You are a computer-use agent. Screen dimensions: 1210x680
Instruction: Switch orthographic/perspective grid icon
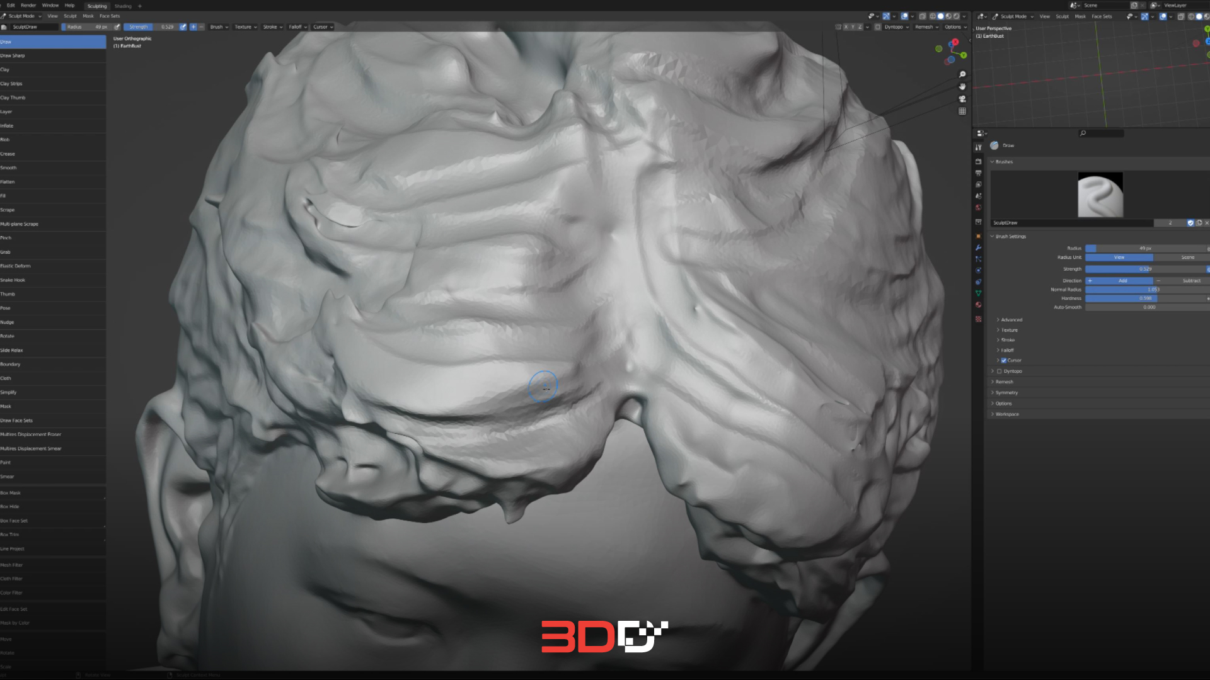point(962,111)
